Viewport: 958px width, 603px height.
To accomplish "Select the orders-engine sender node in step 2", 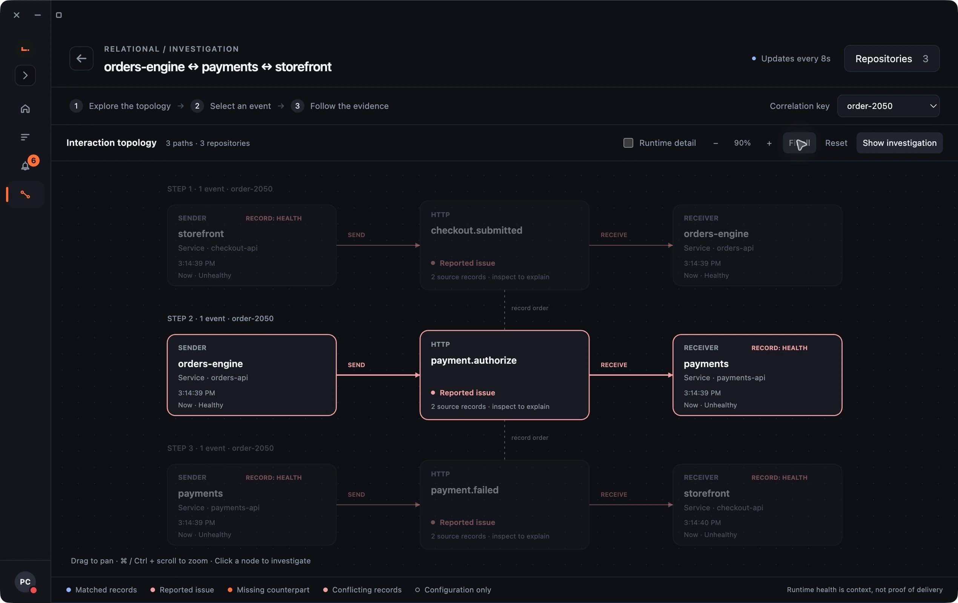I will tap(252, 375).
